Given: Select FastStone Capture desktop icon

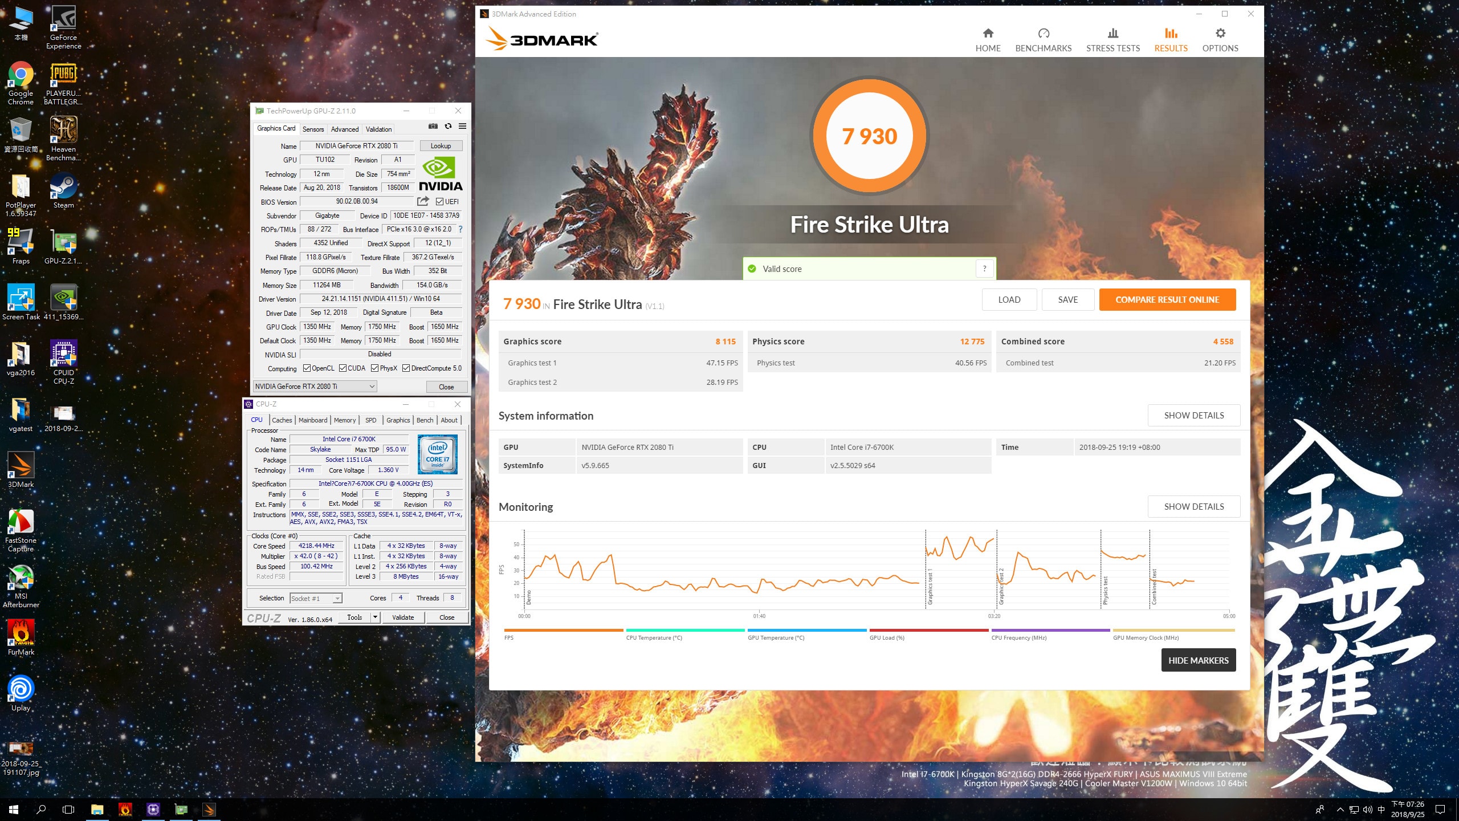Looking at the screenshot, I should point(21,530).
